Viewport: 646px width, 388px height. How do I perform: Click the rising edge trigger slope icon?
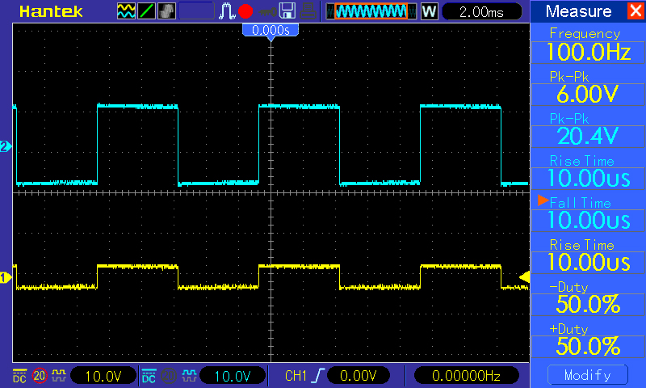click(x=318, y=376)
